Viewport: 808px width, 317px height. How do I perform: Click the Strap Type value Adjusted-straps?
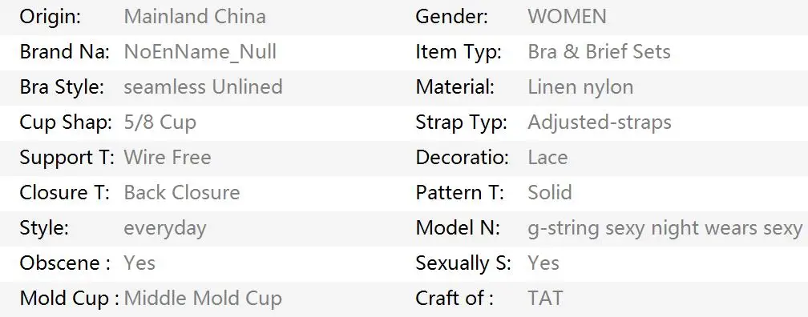600,122
